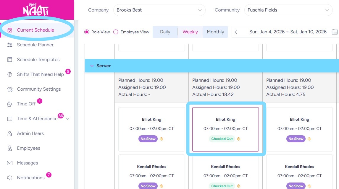Open the Community dropdown showing Fuschia Fields
339x189 pixels.
coord(288,10)
